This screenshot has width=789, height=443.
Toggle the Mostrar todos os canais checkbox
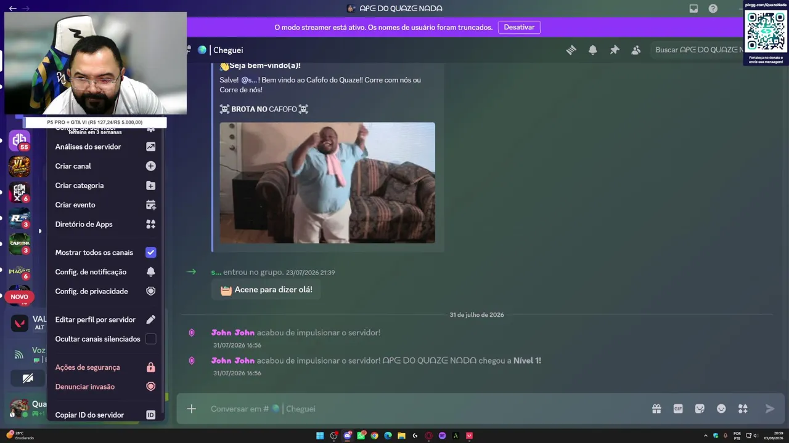coord(150,252)
